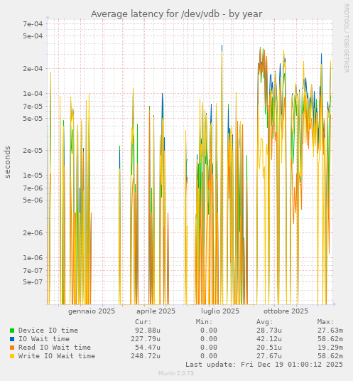353x381 pixels.
Task: Click the 2e-04 y-axis tick label
Action: click(33, 69)
